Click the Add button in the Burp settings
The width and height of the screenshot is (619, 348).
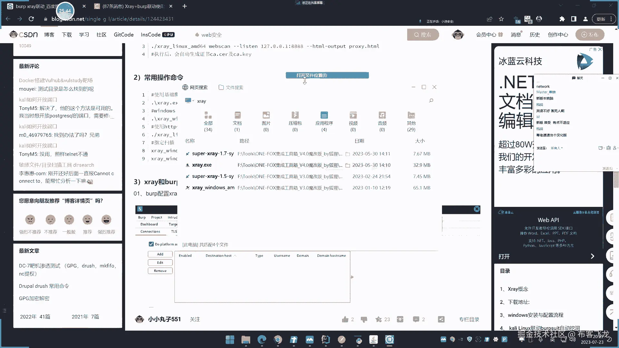(160, 254)
